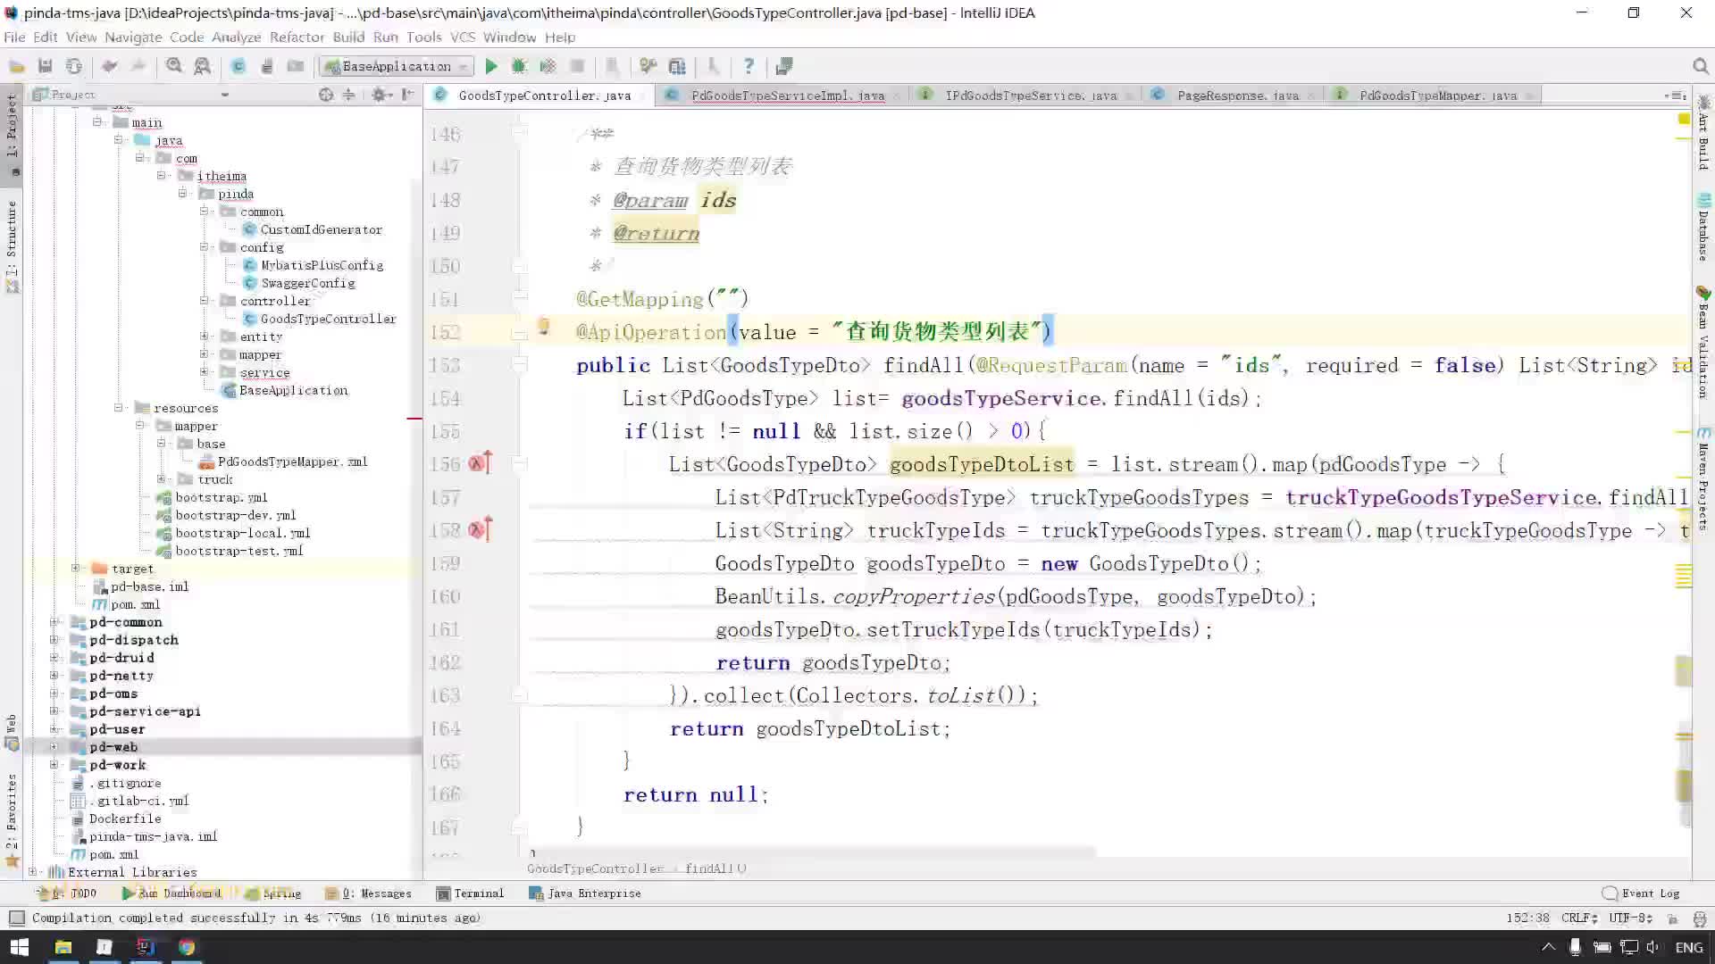
Task: Fold the Javadoc comment at line 146
Action: [x=519, y=134]
